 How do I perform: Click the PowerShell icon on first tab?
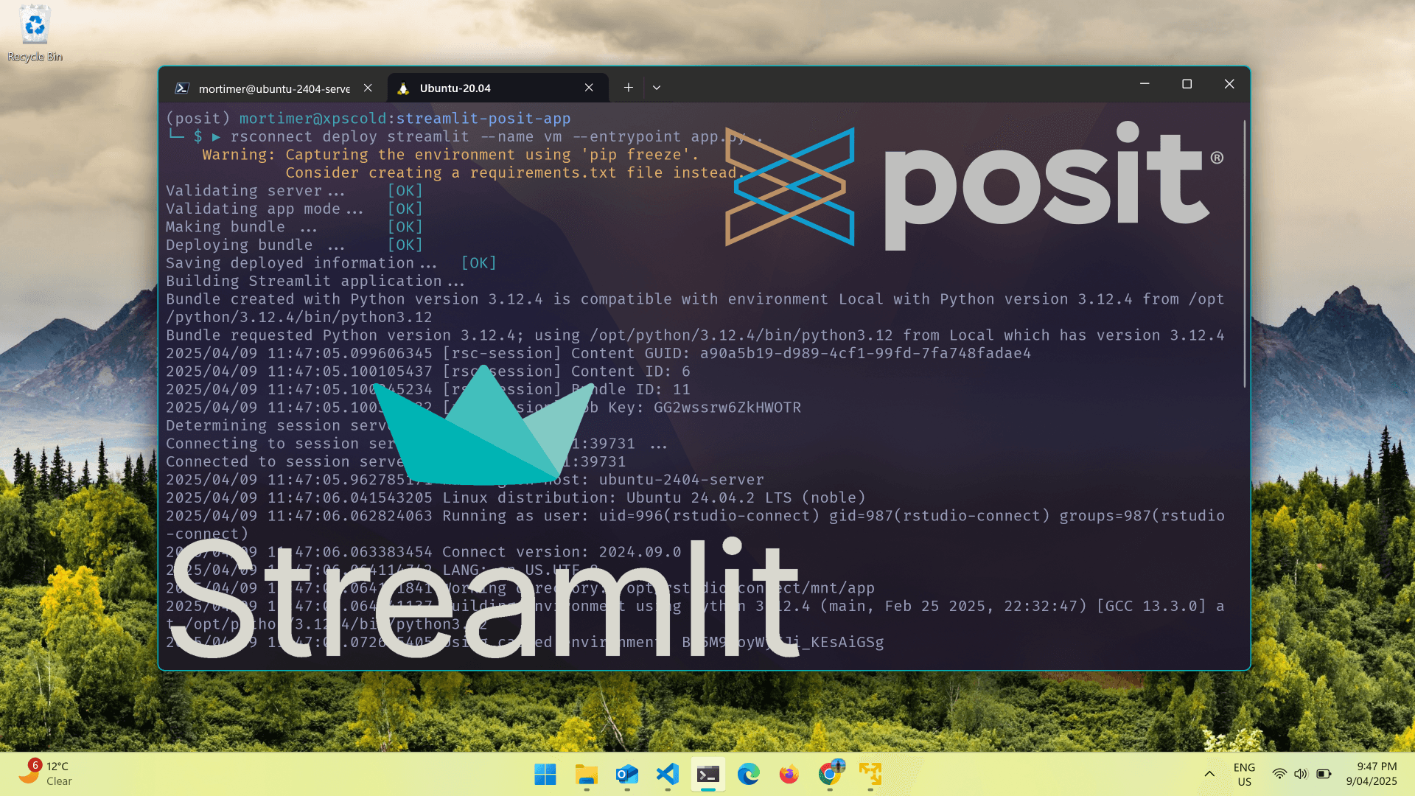pos(181,88)
